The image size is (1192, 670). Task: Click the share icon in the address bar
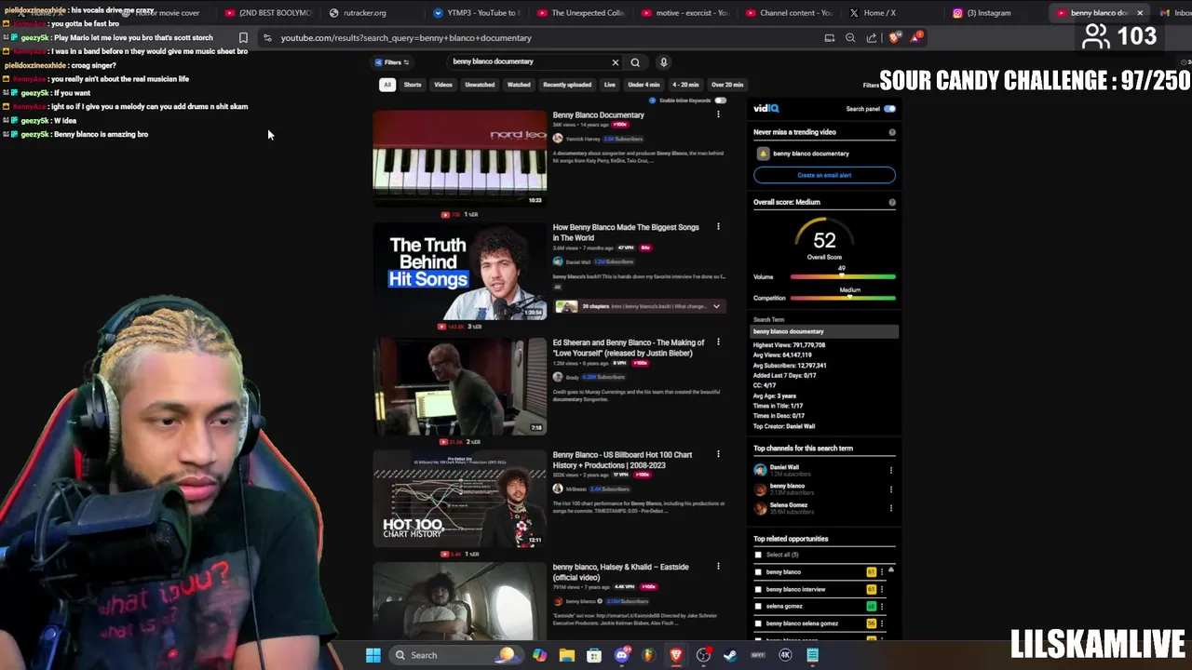point(872,38)
